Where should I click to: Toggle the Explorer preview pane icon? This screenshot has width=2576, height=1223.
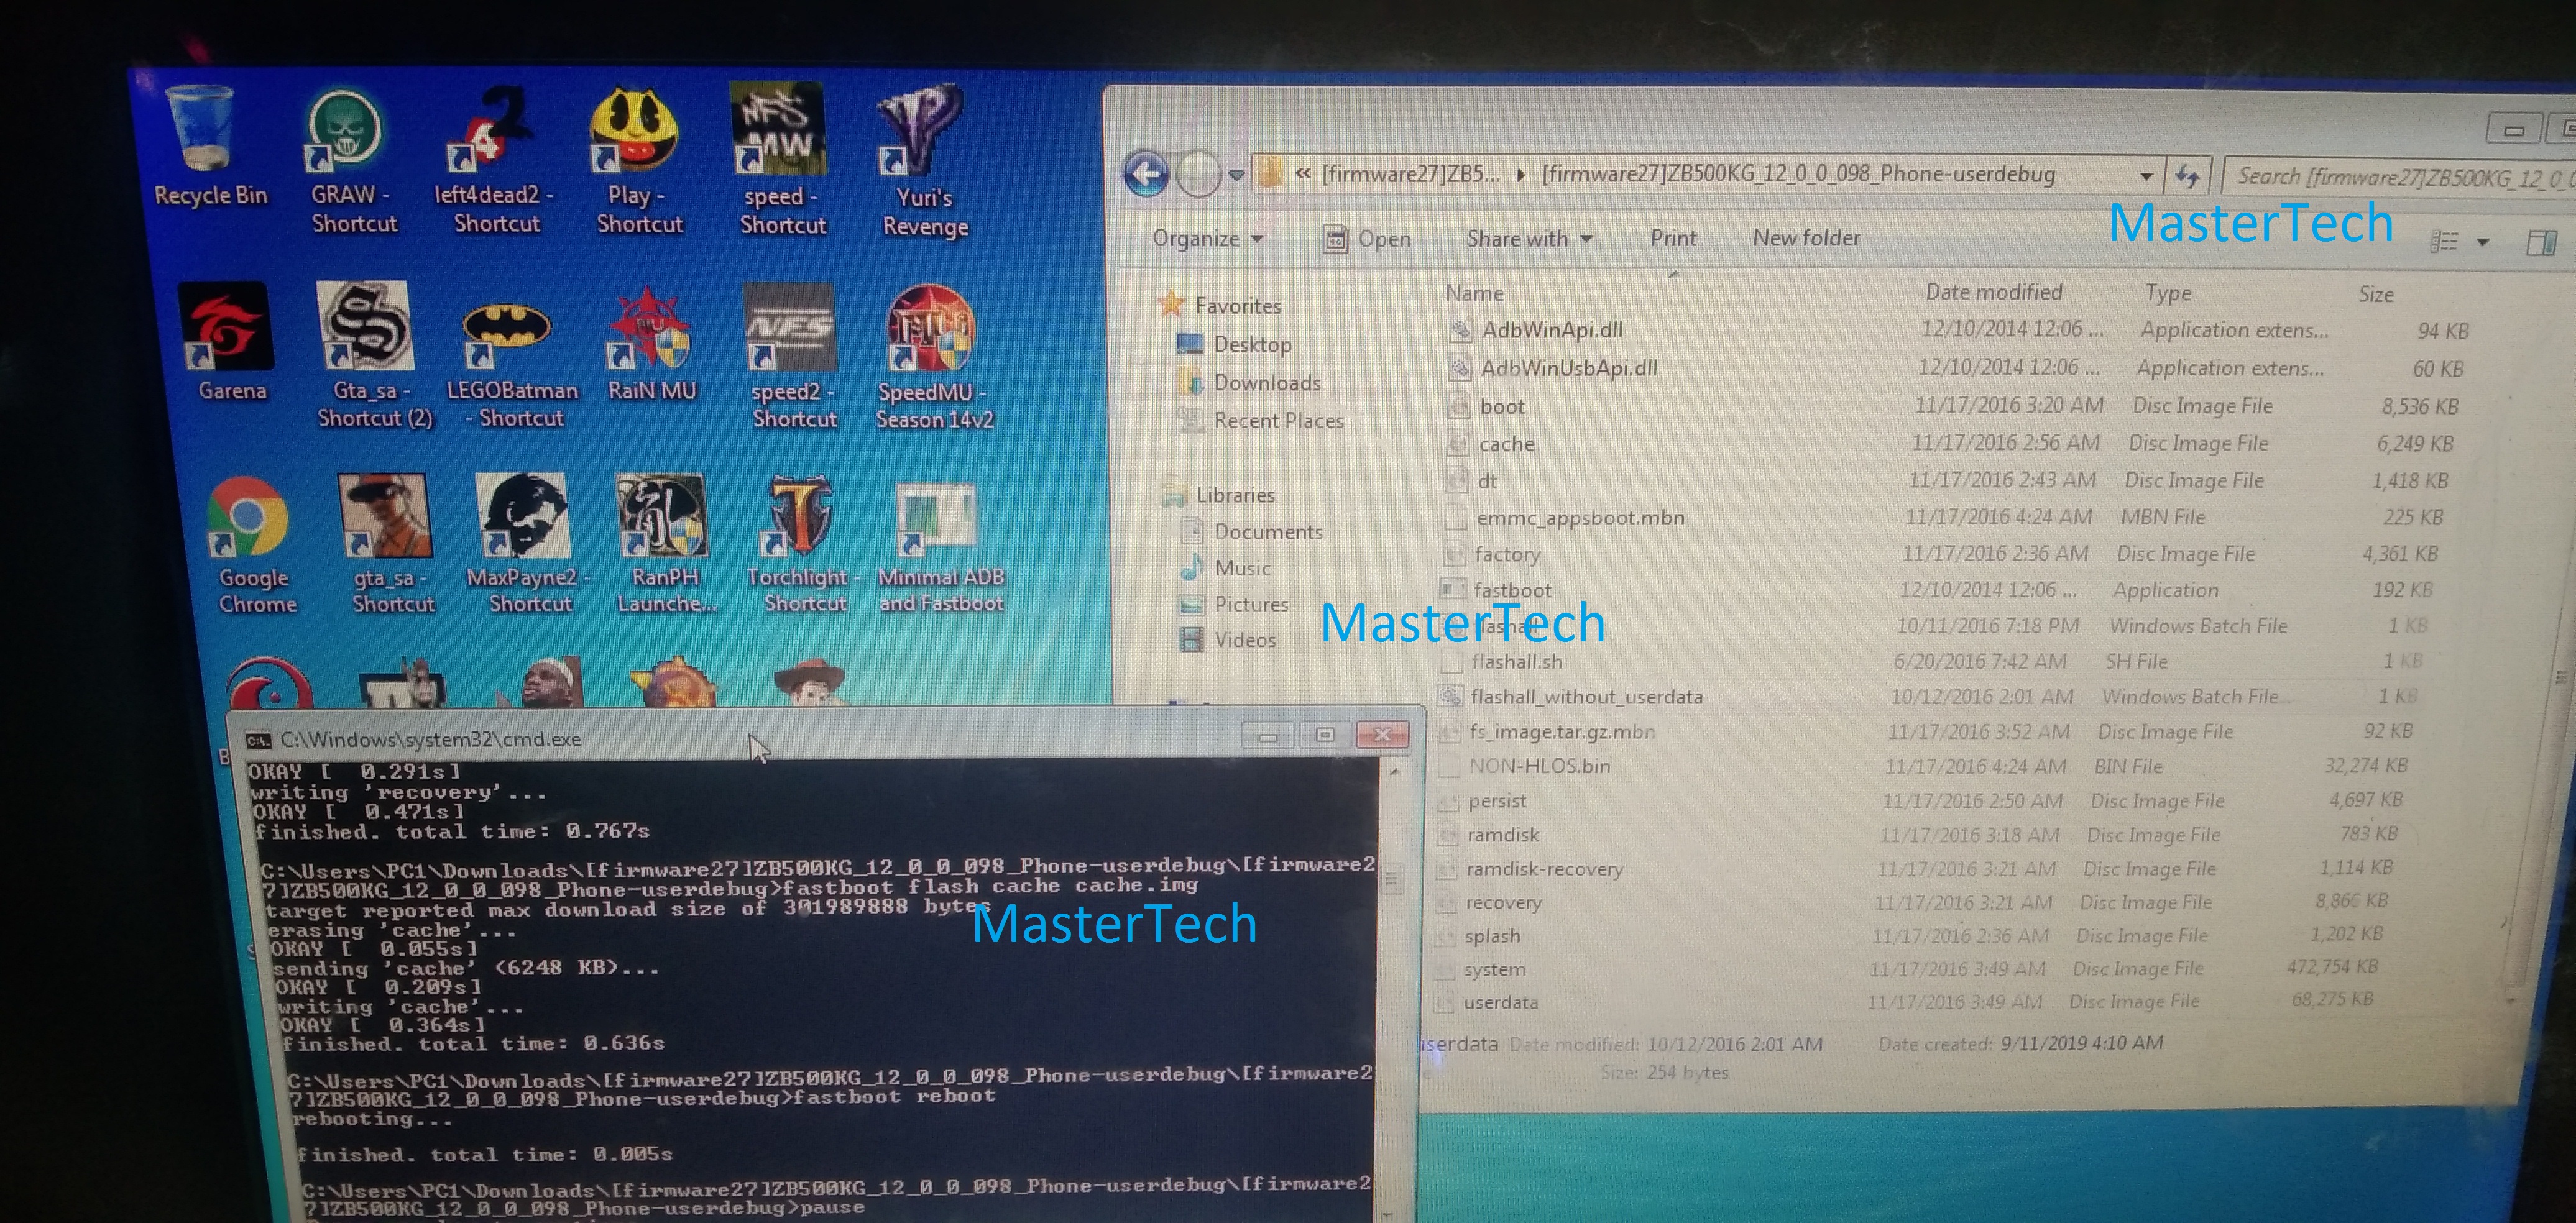(x=2540, y=242)
